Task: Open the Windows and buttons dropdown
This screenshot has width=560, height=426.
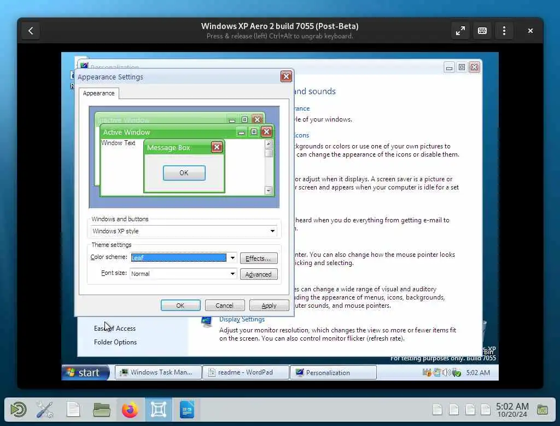Action: pos(184,231)
